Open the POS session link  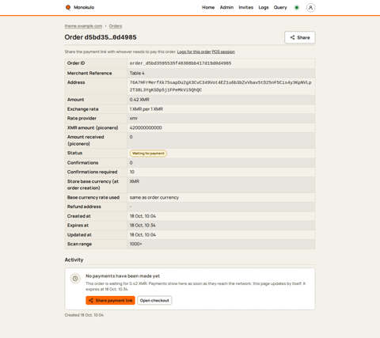click(223, 51)
